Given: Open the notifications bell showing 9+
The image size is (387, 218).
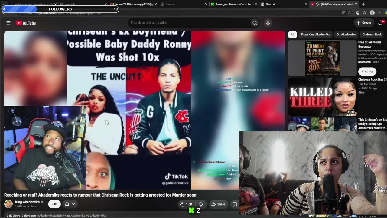Looking at the screenshot, I should pos(381,23).
